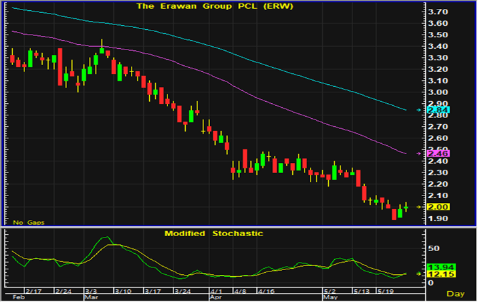The height and width of the screenshot is (302, 478).
Task: Click the 3.70 level on the price axis
Action: click(438, 12)
